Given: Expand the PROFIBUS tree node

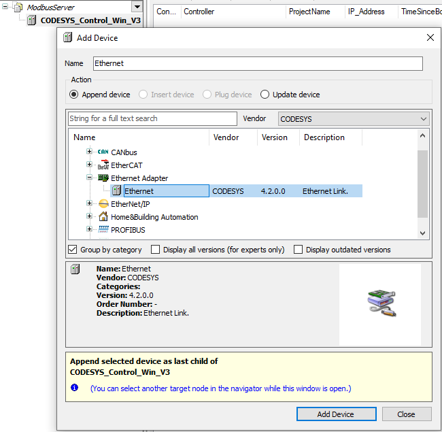Looking at the screenshot, I should coord(90,230).
